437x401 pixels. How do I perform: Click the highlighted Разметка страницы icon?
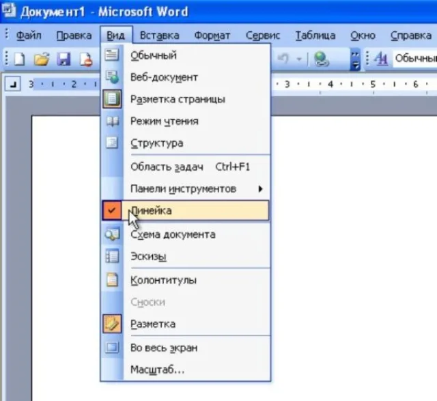point(112,99)
